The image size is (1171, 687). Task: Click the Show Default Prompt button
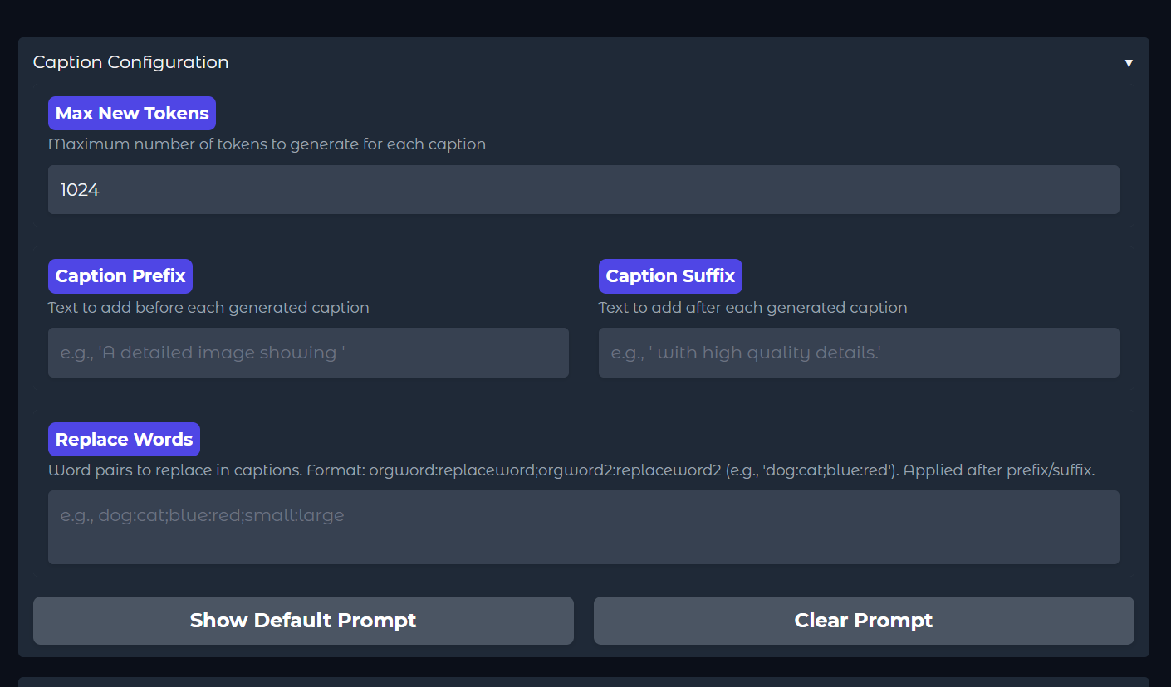coord(303,620)
